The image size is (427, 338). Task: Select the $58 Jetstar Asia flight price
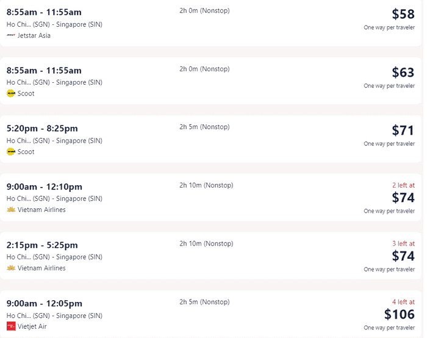pos(403,14)
